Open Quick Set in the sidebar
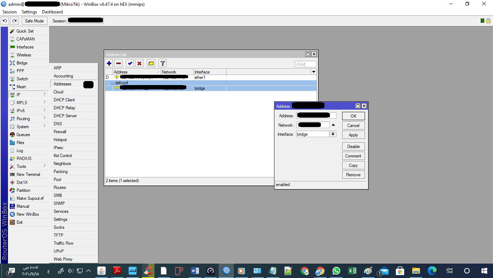493x278 pixels. click(29, 31)
